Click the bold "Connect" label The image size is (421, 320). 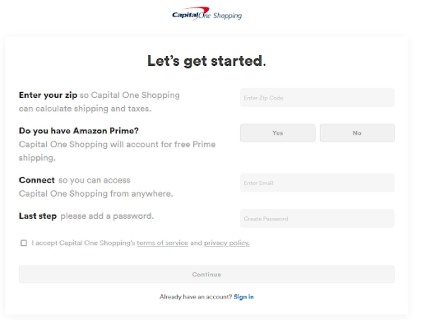coord(37,180)
